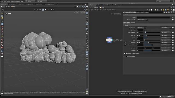Toggle the Distortion checkbox

[x=125, y=42]
